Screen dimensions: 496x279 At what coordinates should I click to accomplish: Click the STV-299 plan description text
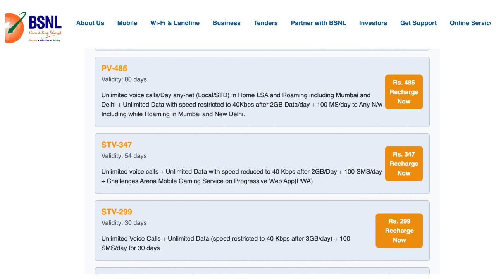(226, 243)
